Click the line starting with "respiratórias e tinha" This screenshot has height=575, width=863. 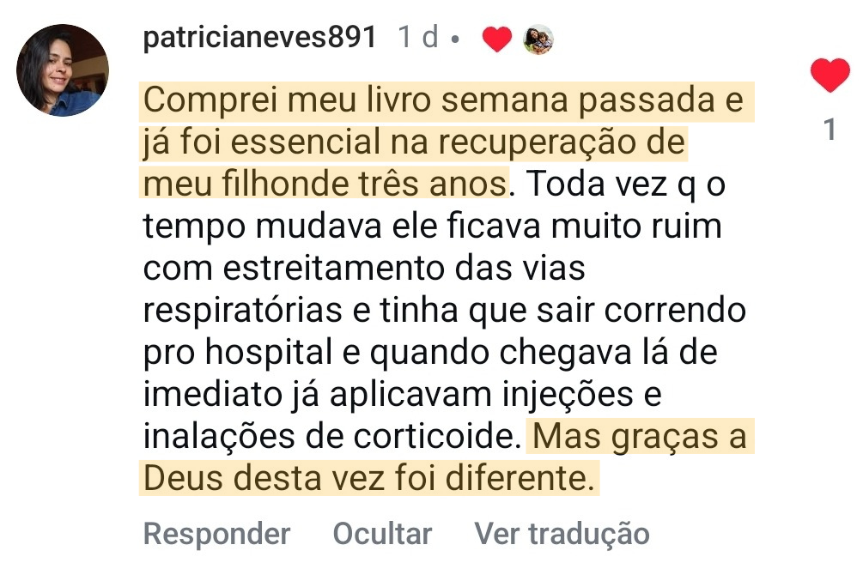click(x=444, y=311)
